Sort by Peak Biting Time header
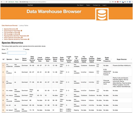The width and height of the screenshot is (133, 113). pyautogui.click(x=62, y=59)
